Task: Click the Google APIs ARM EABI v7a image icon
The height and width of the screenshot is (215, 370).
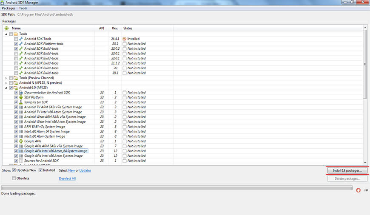Action: coord(21,146)
